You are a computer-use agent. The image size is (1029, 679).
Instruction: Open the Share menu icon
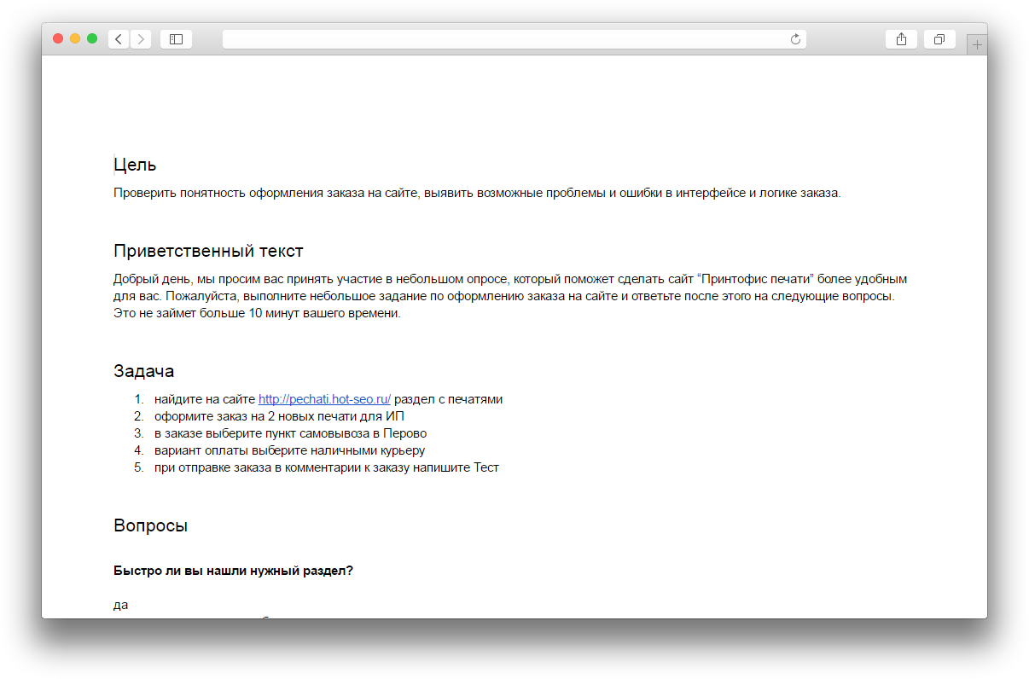(902, 39)
